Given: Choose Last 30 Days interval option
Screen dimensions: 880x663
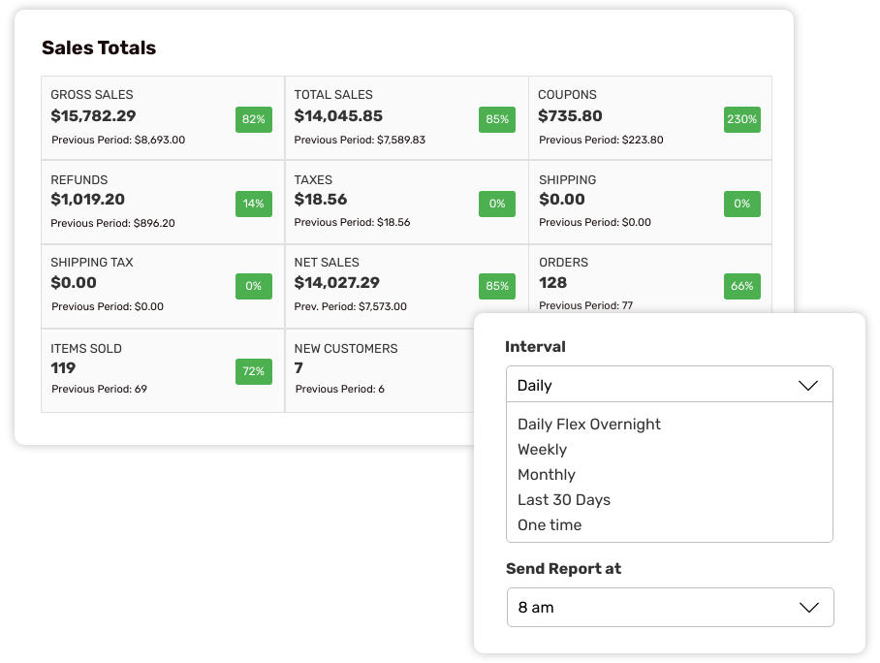Looking at the screenshot, I should (x=563, y=499).
